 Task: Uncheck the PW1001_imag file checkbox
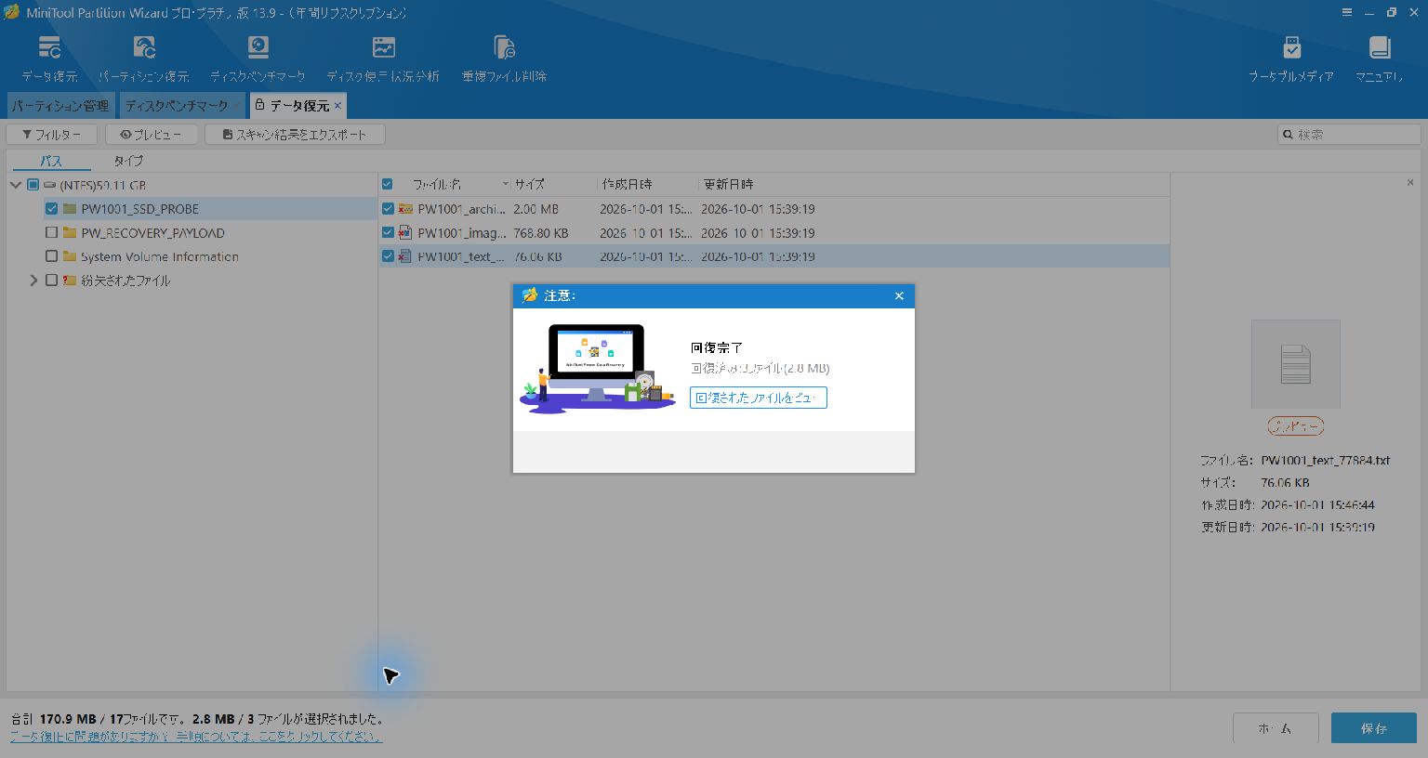(388, 232)
